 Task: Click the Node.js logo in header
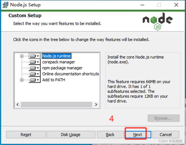click(158, 21)
